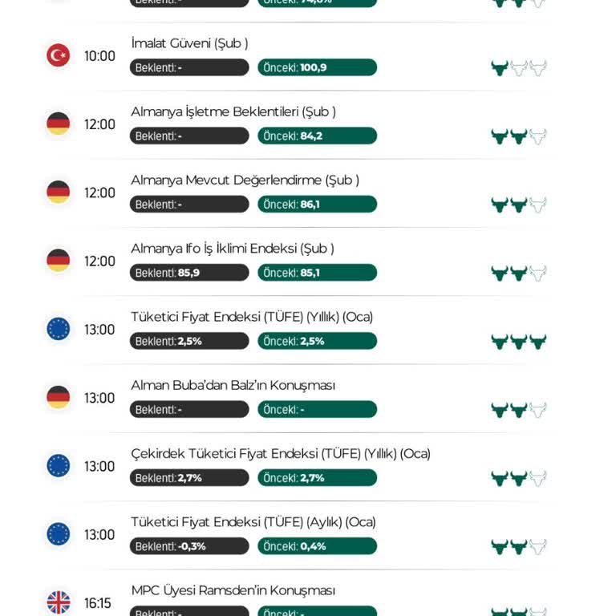Open the İmalat Güveni (Şub) event
The height and width of the screenshot is (616, 616).
pos(189,43)
